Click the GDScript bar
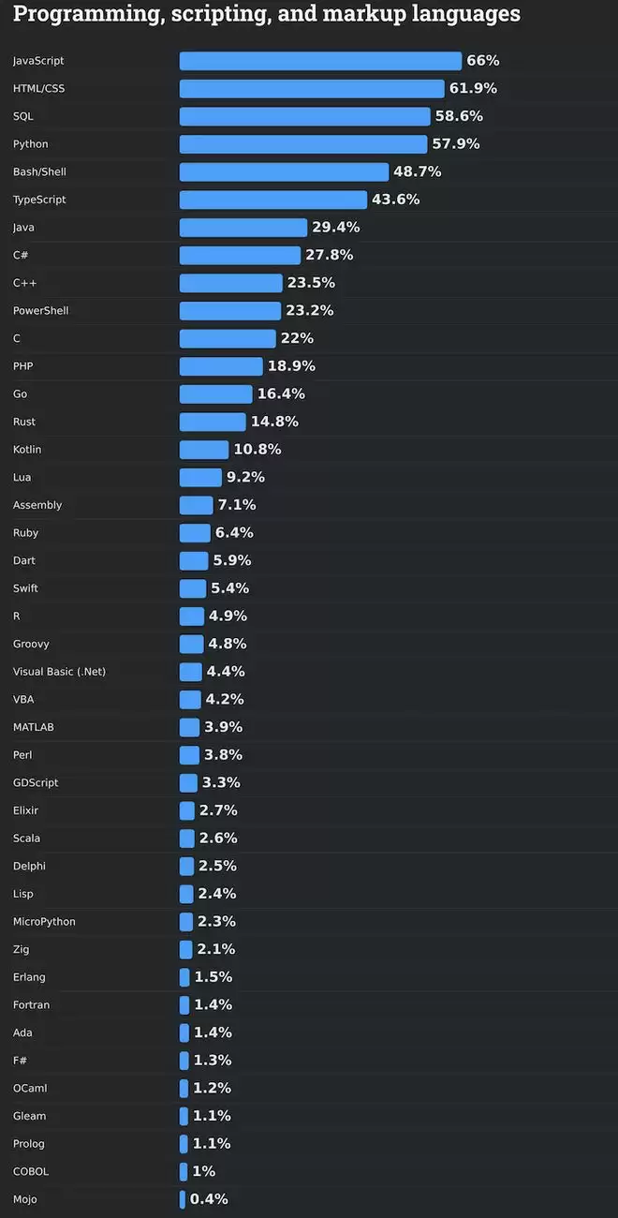The height and width of the screenshot is (1218, 618). coord(189,782)
